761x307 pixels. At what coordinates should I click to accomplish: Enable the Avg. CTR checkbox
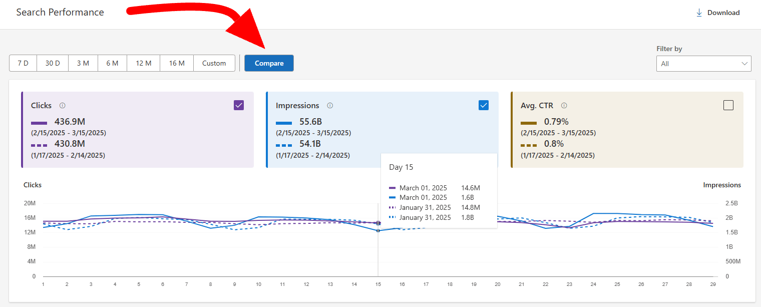(x=728, y=105)
